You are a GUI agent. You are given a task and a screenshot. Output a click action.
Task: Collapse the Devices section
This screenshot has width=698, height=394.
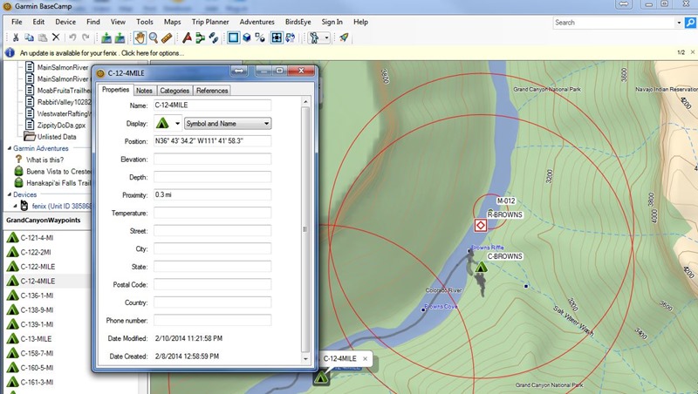[10, 194]
